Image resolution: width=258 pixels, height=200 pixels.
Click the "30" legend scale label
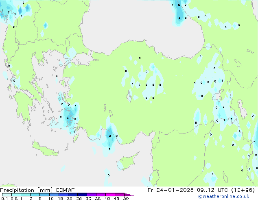click(88, 198)
